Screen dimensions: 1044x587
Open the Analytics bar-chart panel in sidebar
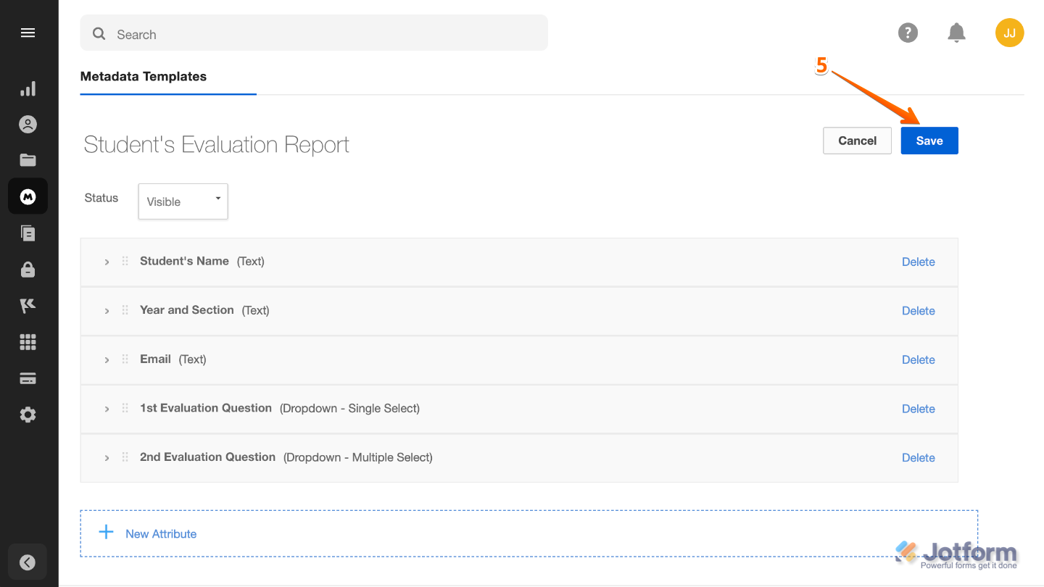(x=28, y=88)
